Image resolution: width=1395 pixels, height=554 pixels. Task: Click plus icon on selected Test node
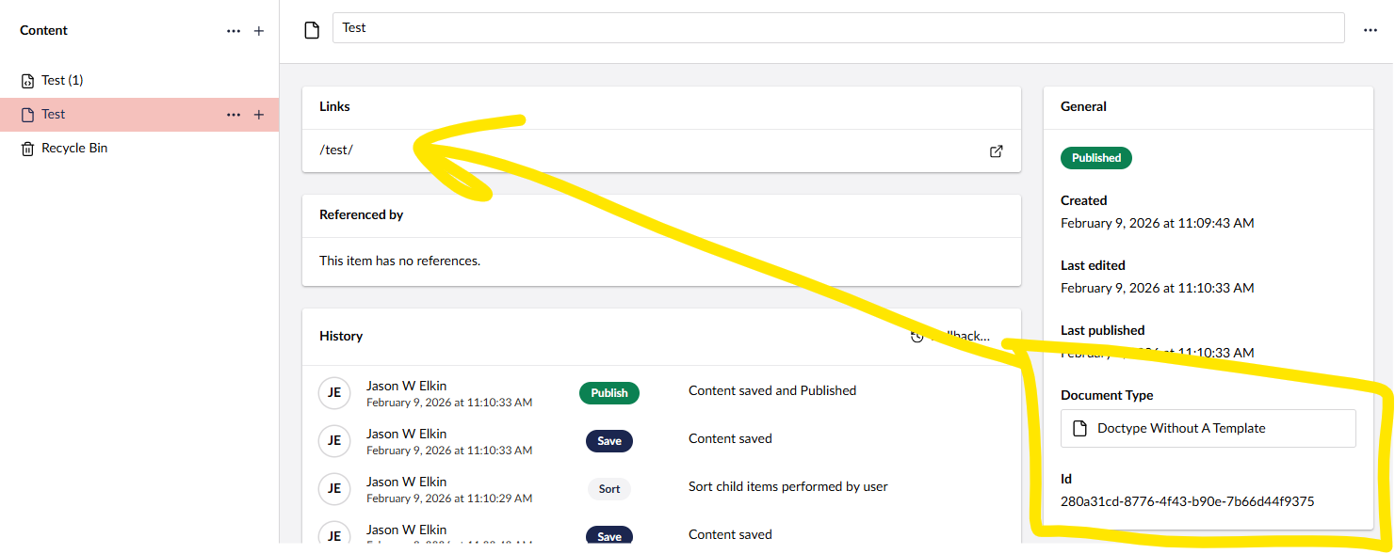259,115
